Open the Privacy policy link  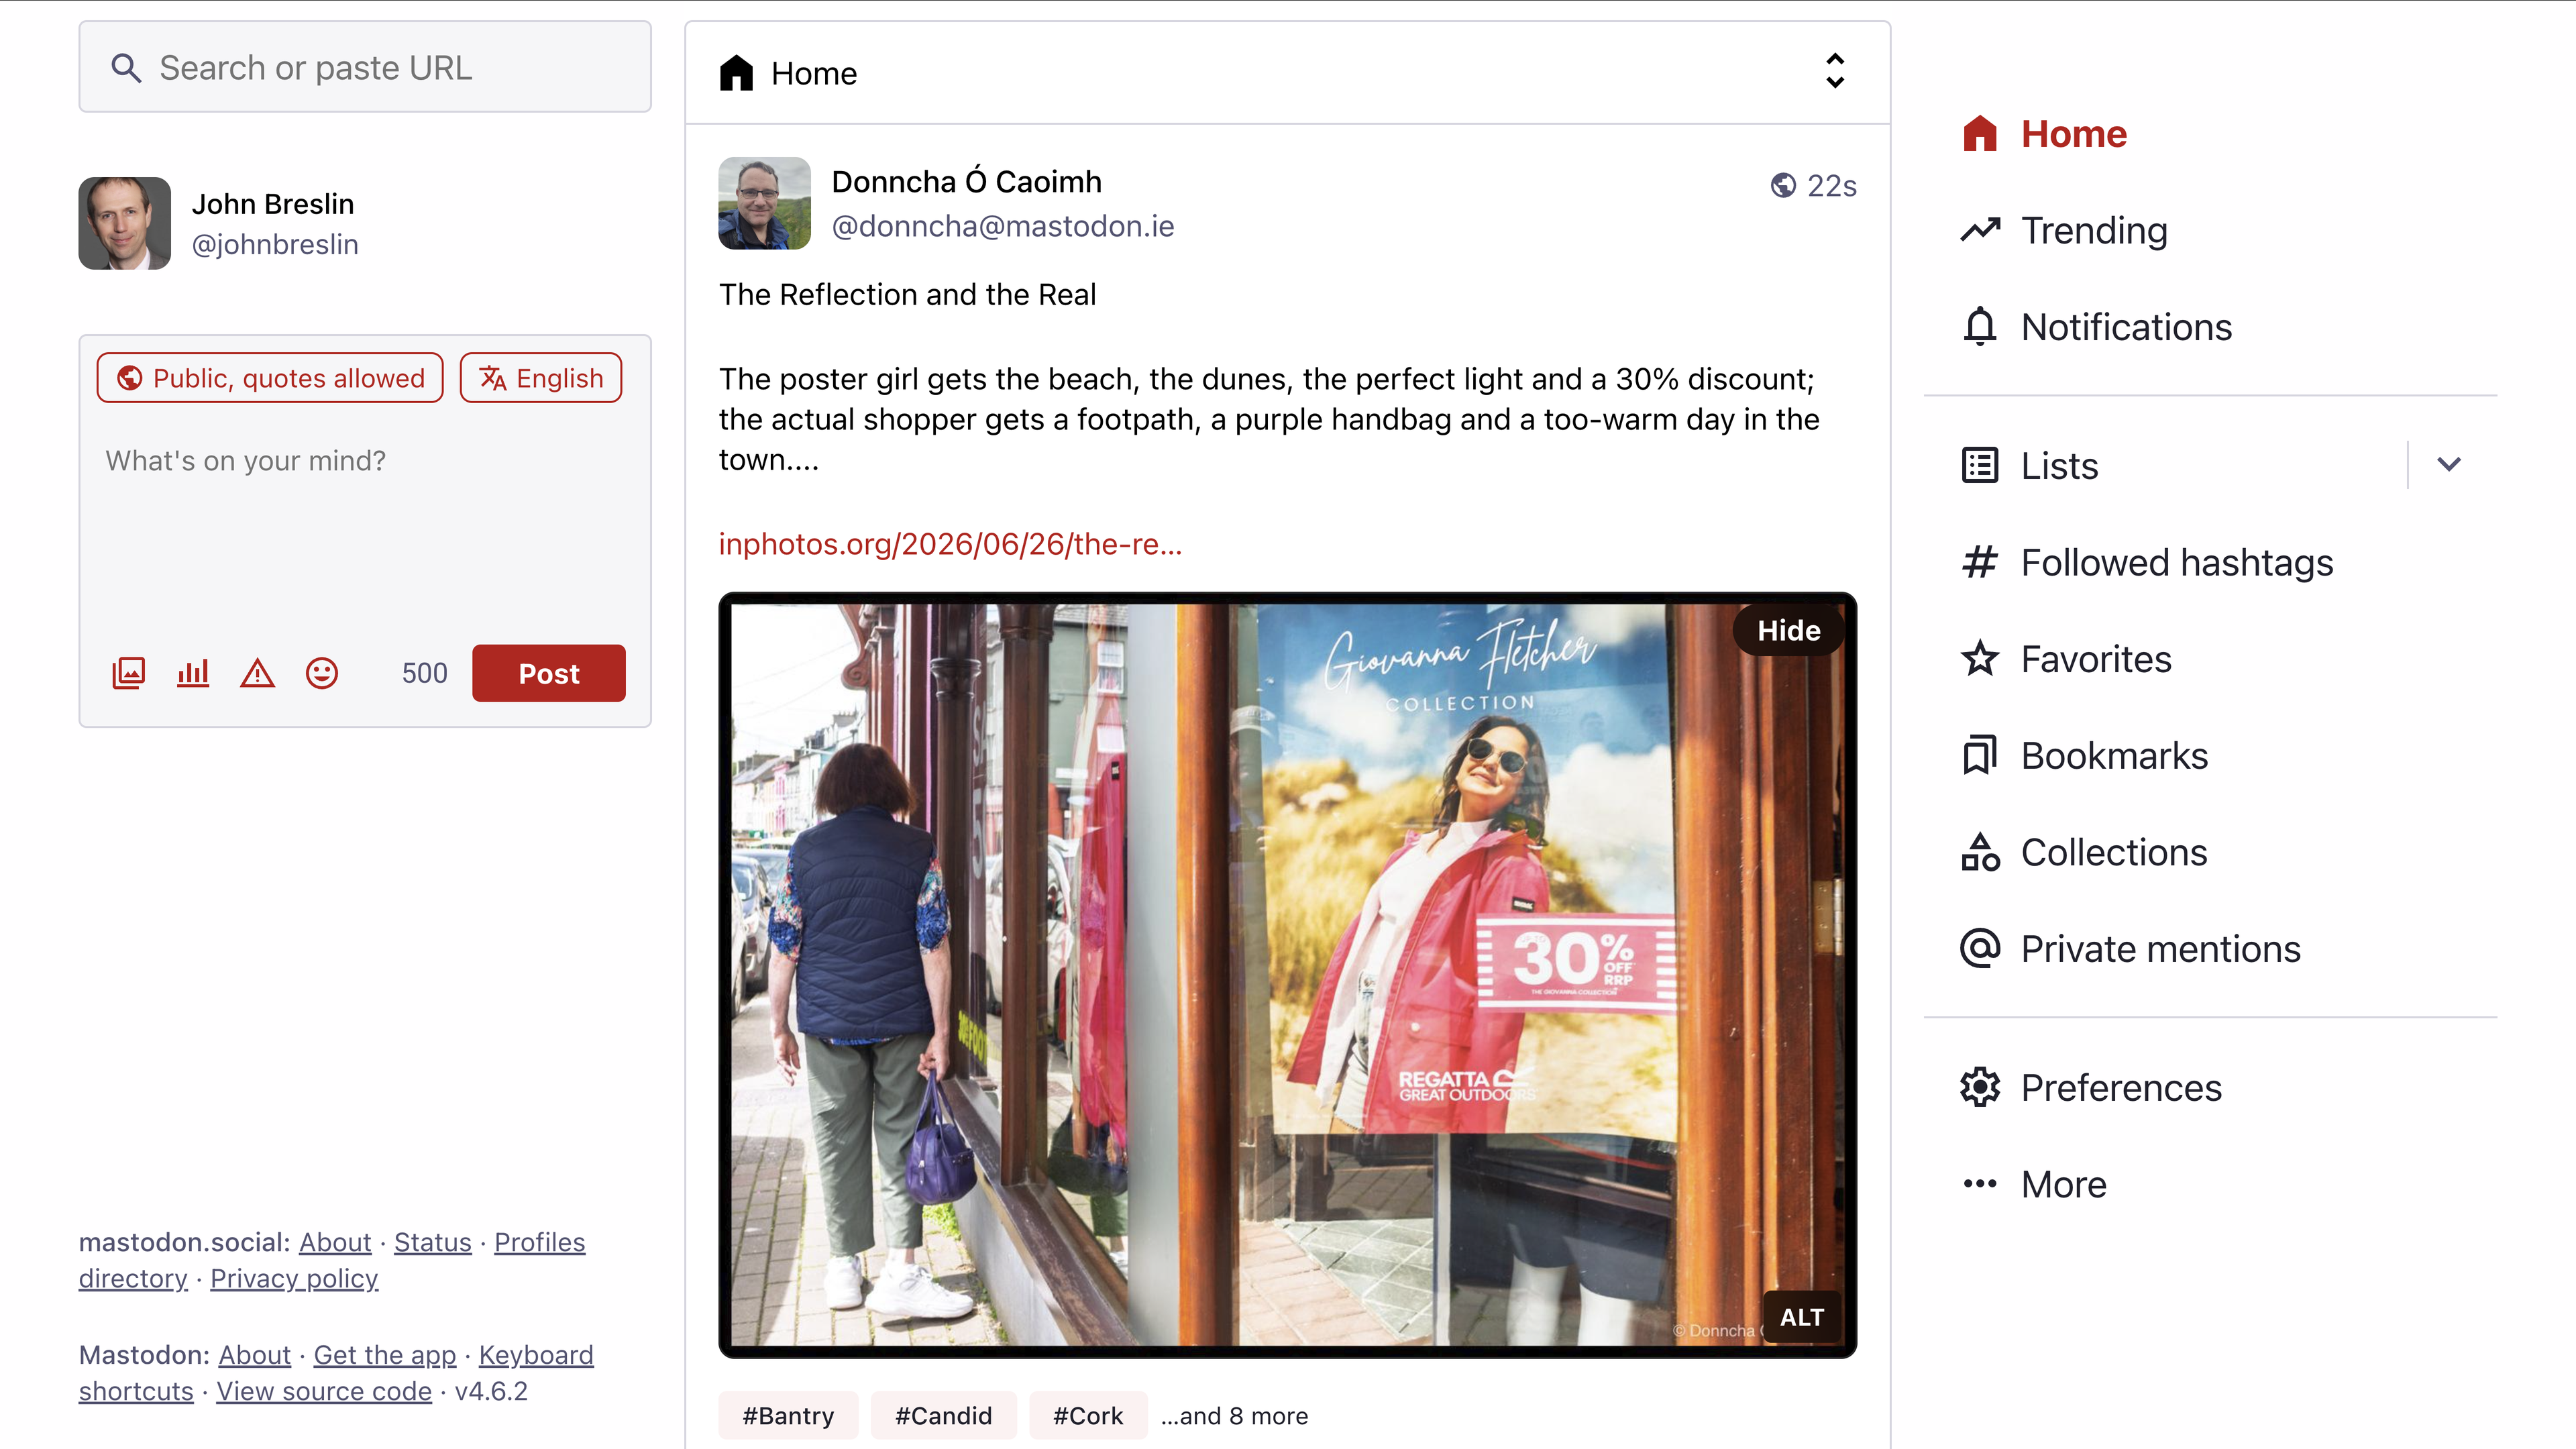294,1279
